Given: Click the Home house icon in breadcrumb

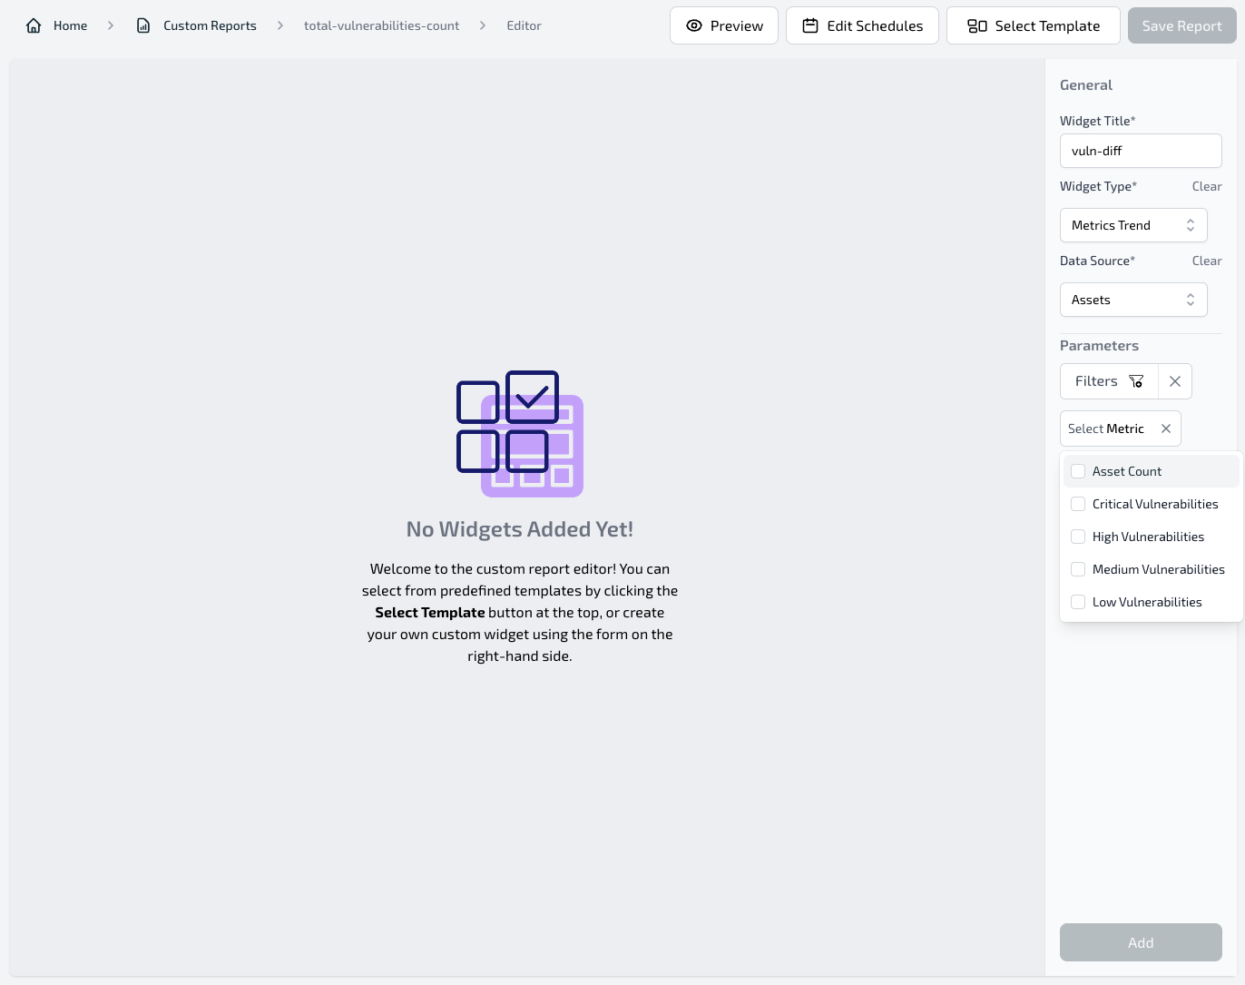Looking at the screenshot, I should [x=34, y=25].
